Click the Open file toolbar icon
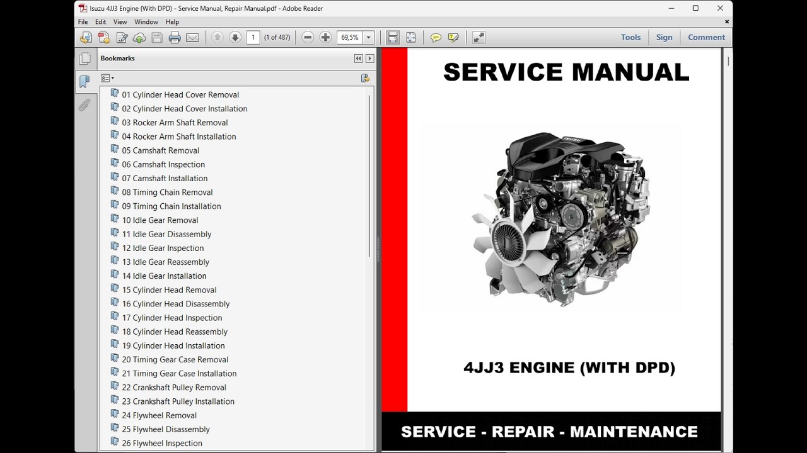Viewport: 807px width, 453px height. pyautogui.click(x=86, y=38)
